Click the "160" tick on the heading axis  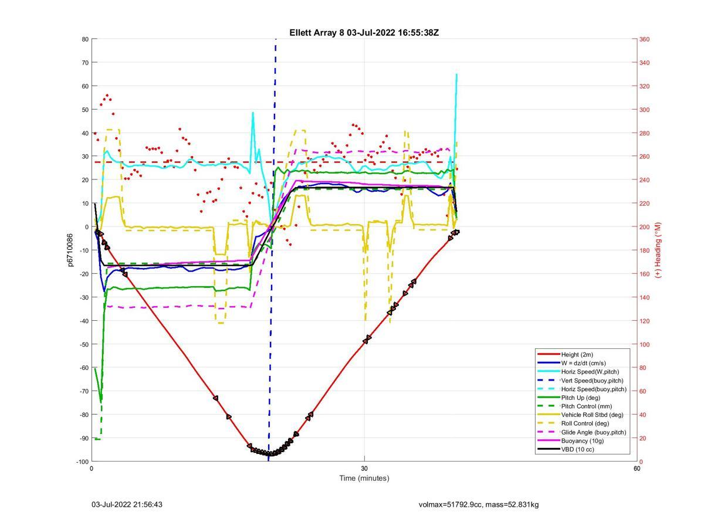coord(644,274)
